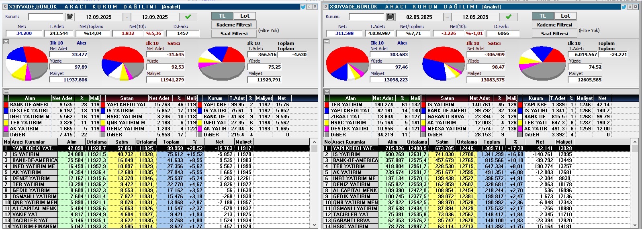Switch right window to Lot mode
The width and height of the screenshot is (642, 229).
(x=565, y=16)
